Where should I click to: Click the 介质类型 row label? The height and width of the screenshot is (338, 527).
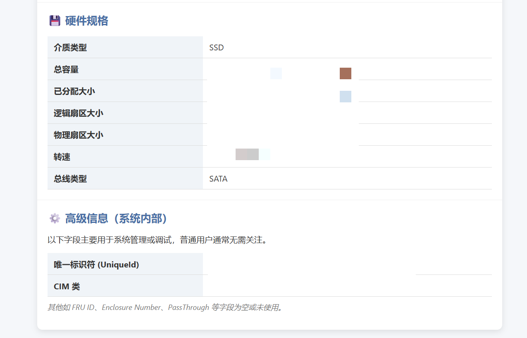(x=125, y=47)
